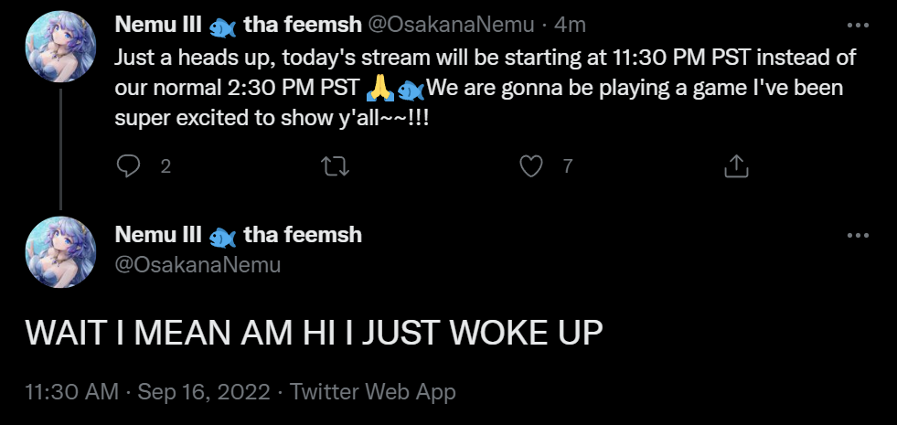Screen dimensions: 897x425
Task: Like the tweet with the heart icon
Action: tap(530, 165)
